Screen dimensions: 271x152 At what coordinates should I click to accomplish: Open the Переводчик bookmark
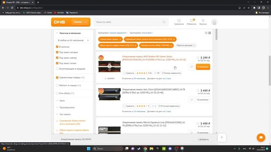(x=72, y=13)
